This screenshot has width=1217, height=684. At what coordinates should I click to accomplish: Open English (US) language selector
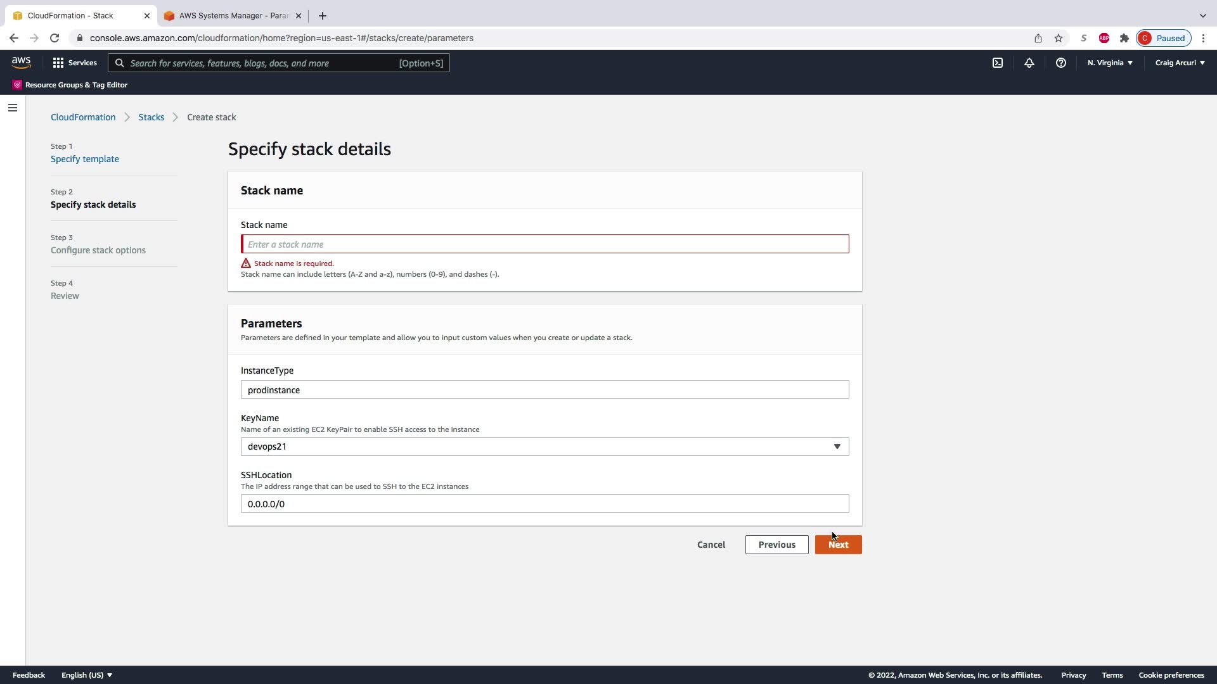pos(87,675)
